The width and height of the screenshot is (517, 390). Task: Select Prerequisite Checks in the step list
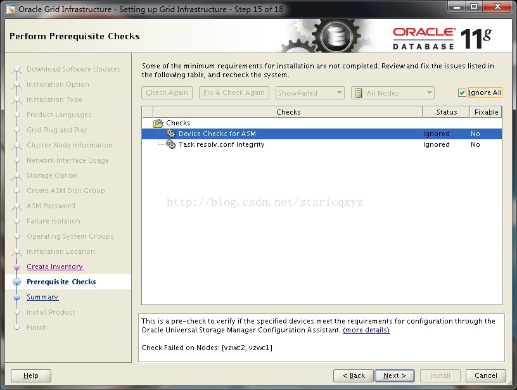(x=61, y=282)
